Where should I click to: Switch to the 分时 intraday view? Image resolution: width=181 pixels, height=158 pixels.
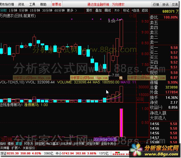click(x=3, y=10)
